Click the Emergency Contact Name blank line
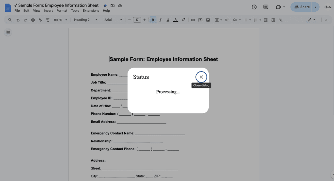 [x=160, y=134]
